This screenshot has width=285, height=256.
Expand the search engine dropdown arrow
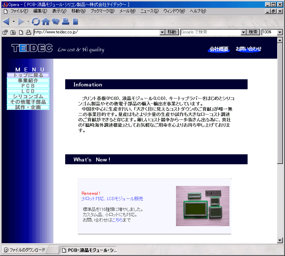tap(244, 32)
